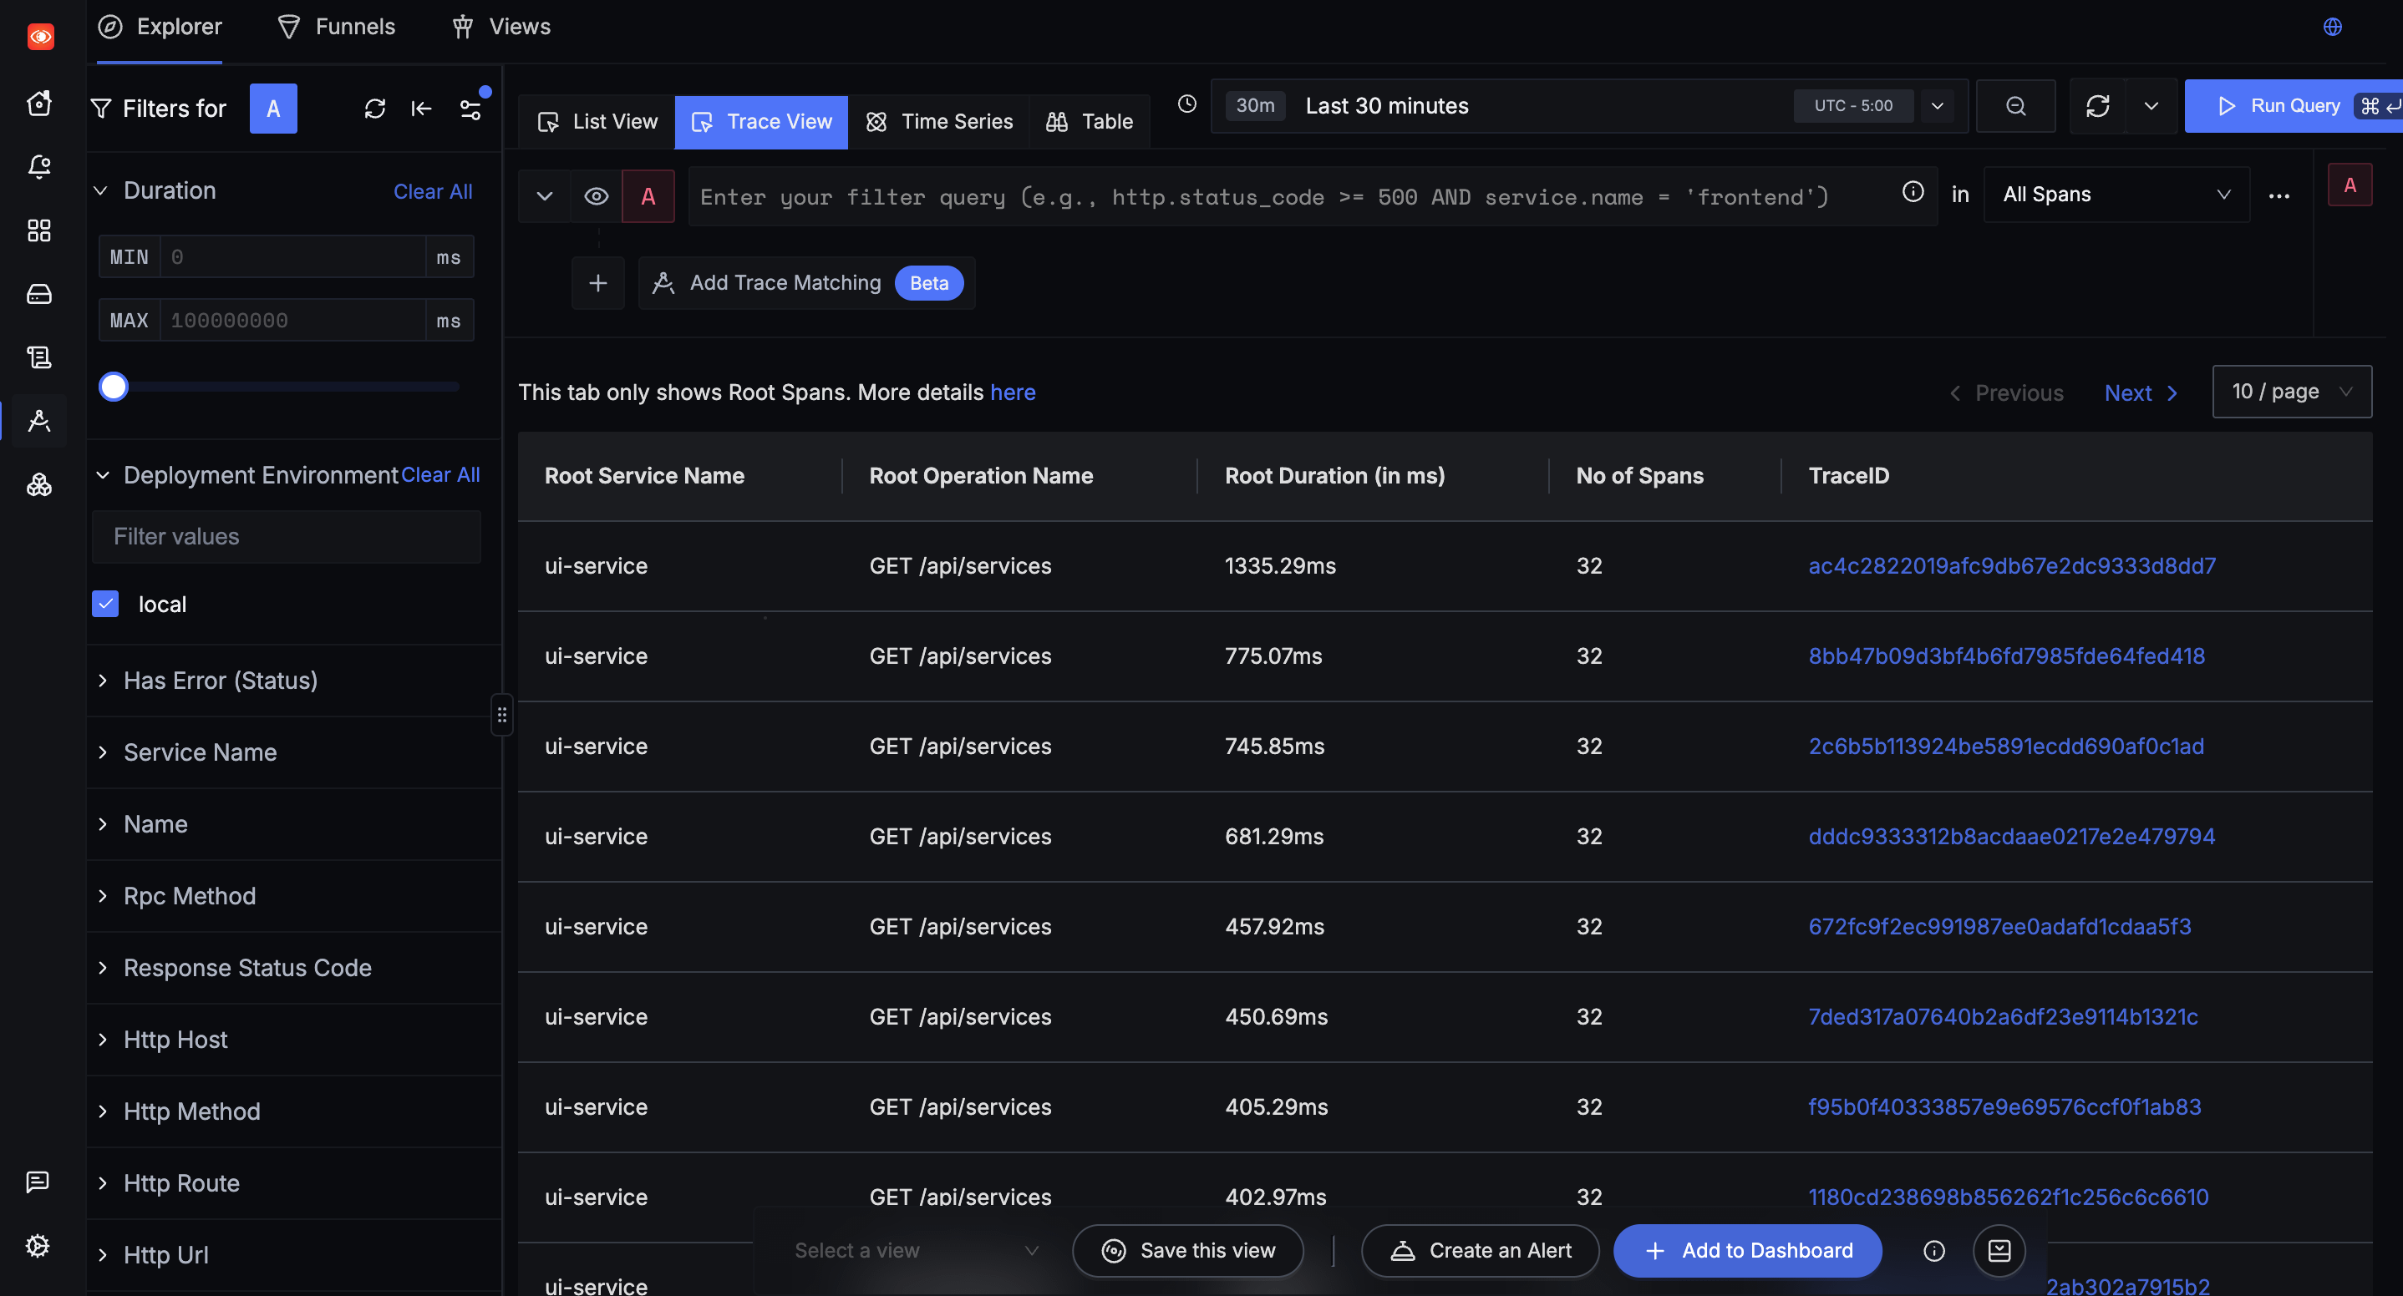Collapse the filters panel with arrow icon
2403x1296 pixels.
(422, 109)
